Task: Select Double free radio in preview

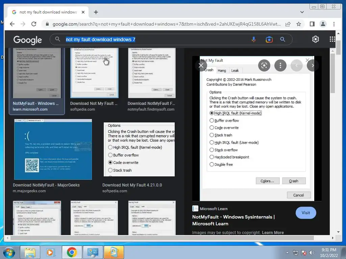Action: (x=212, y=165)
